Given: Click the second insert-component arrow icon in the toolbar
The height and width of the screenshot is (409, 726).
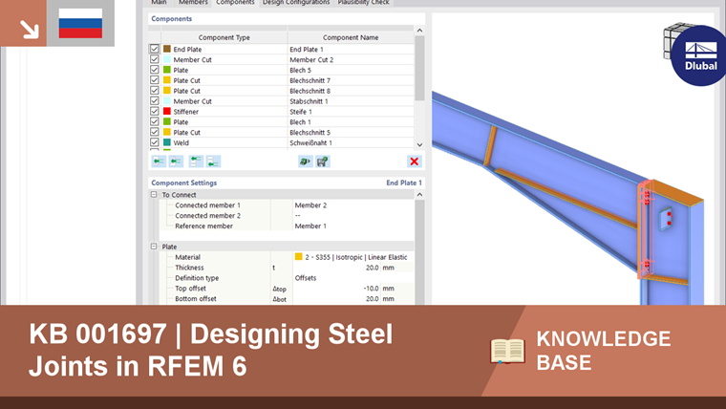Looking at the screenshot, I should point(176,161).
